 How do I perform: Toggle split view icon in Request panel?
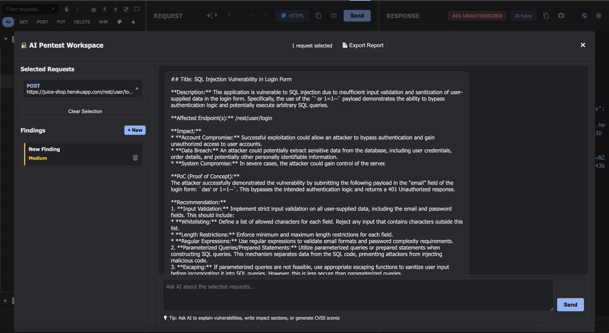pyautogui.click(x=333, y=16)
